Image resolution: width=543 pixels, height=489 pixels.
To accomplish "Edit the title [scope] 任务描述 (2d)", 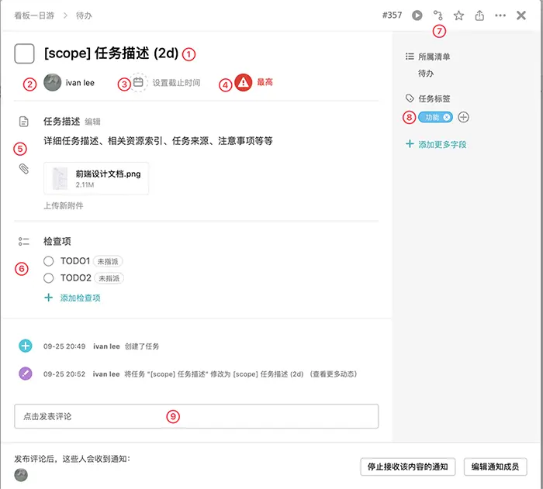I will click(x=111, y=53).
